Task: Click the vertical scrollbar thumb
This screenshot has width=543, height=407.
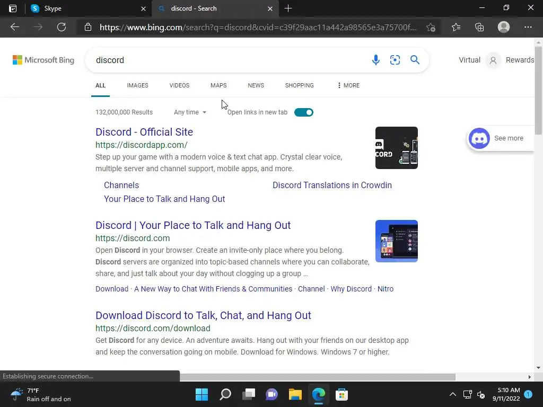Action: (539, 90)
